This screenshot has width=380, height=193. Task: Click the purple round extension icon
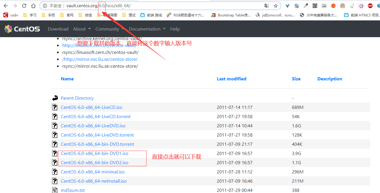(x=361, y=6)
